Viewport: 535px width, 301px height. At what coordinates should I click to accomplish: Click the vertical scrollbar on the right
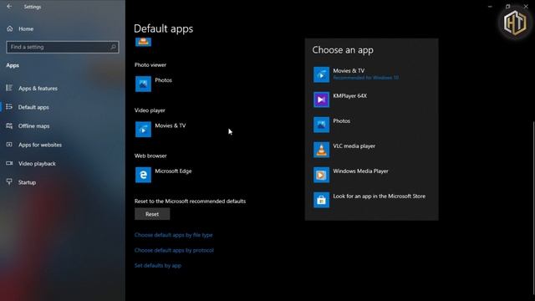pos(533,209)
